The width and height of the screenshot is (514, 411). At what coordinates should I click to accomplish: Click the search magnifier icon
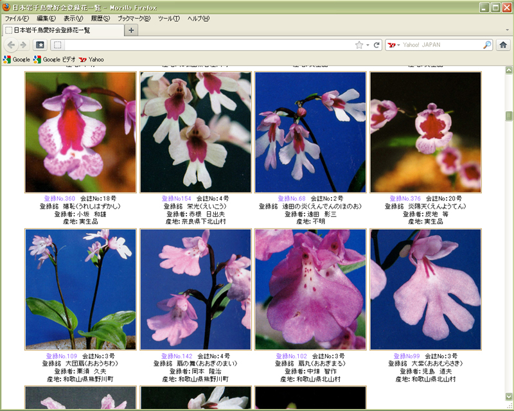(487, 45)
